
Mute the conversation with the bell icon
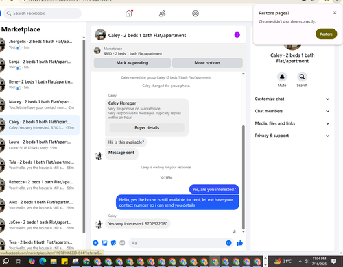pos(282,77)
